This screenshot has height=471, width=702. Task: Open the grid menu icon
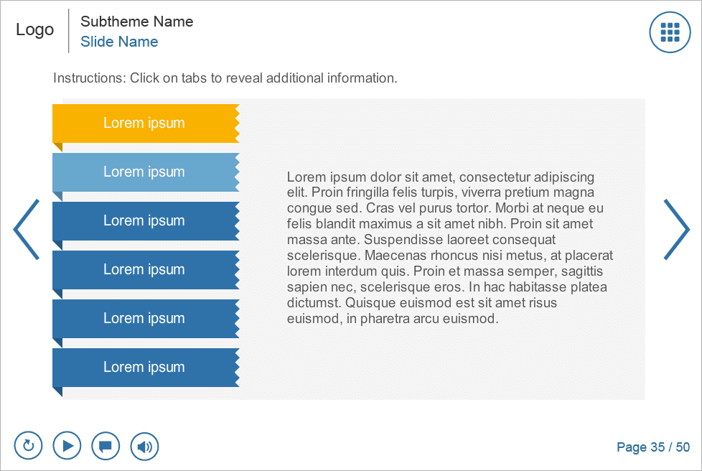[670, 32]
